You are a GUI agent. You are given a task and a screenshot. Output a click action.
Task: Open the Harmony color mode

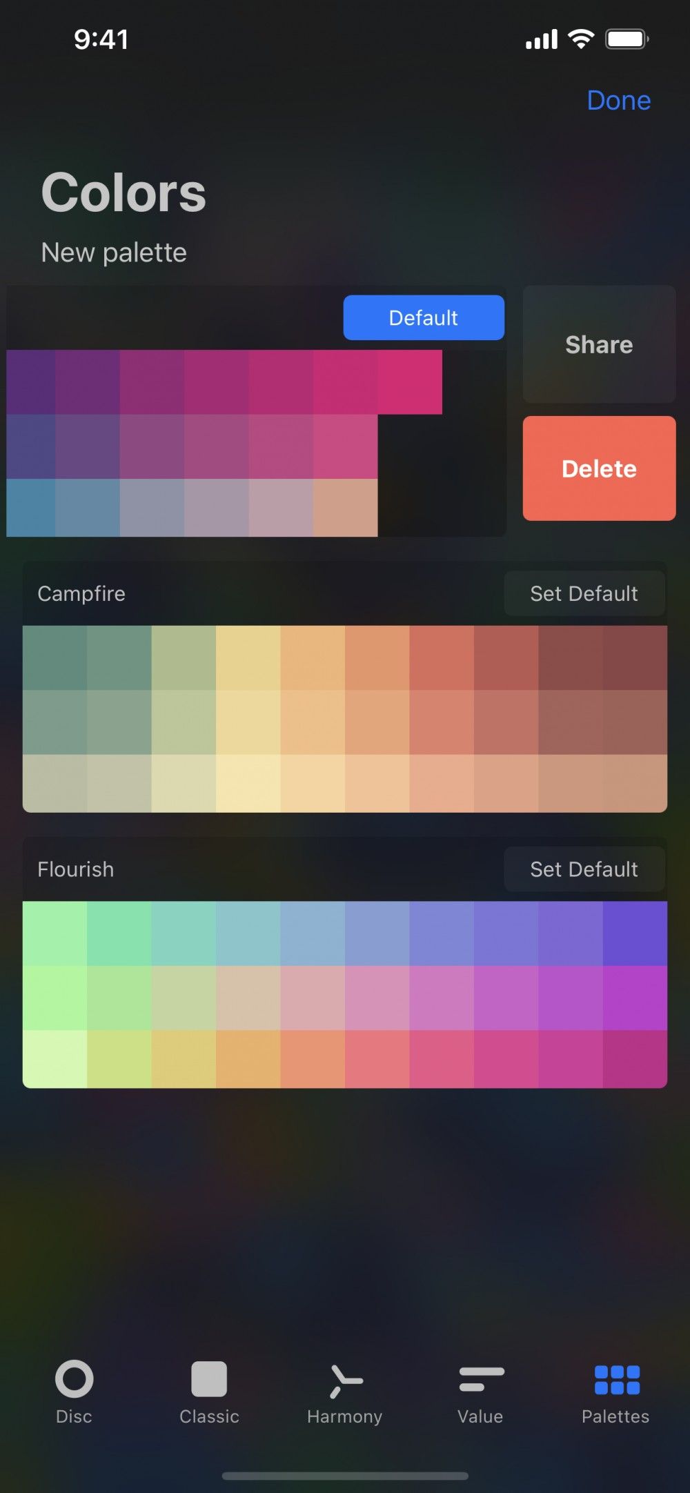point(344,1392)
